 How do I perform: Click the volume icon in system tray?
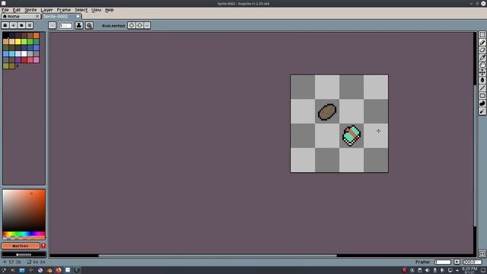[428, 270]
